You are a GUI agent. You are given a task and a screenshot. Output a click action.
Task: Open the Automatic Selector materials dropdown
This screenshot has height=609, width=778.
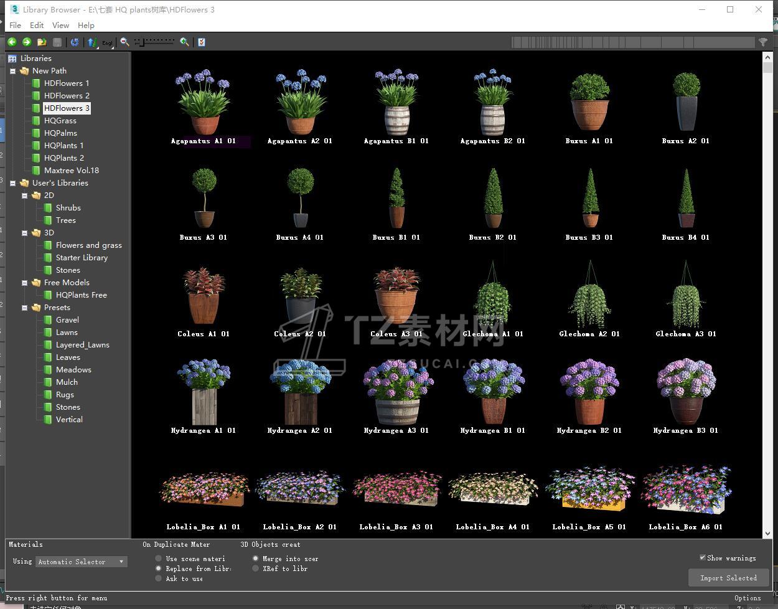pyautogui.click(x=81, y=562)
